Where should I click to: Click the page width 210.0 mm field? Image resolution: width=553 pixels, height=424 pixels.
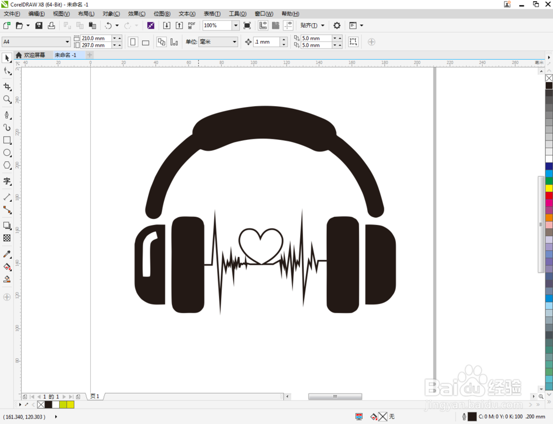tap(96, 38)
